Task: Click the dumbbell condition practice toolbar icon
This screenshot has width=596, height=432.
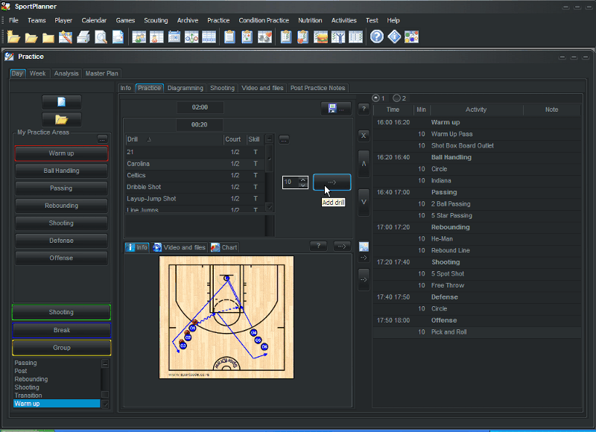Action: 265,37
